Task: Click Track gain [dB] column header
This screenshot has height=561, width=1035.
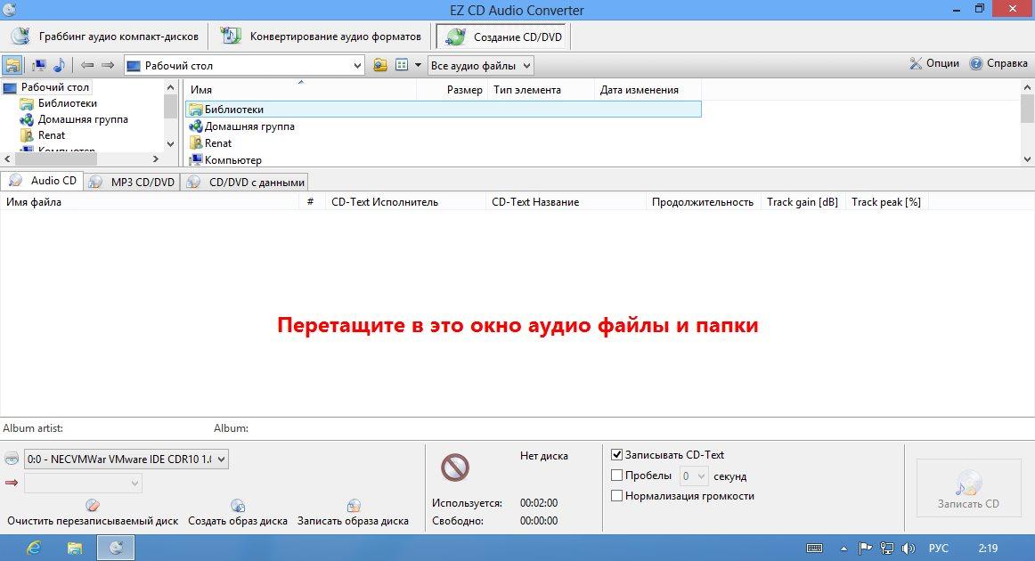Action: (x=803, y=202)
